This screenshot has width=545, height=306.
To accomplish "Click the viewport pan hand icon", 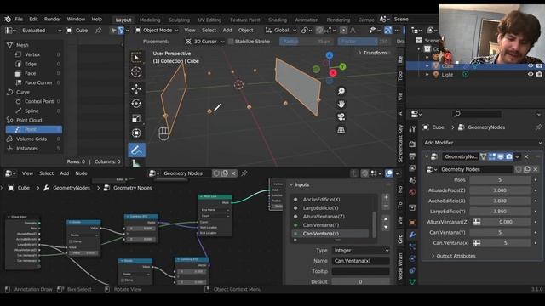I will tap(341, 104).
